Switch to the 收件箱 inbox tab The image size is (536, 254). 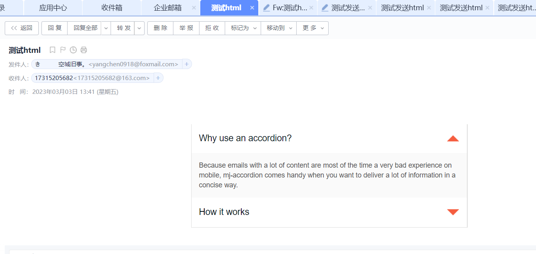(x=111, y=7)
